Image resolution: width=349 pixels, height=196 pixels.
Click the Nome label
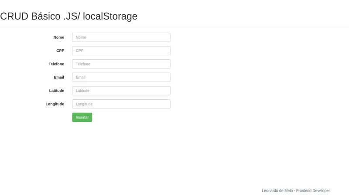pos(59,37)
